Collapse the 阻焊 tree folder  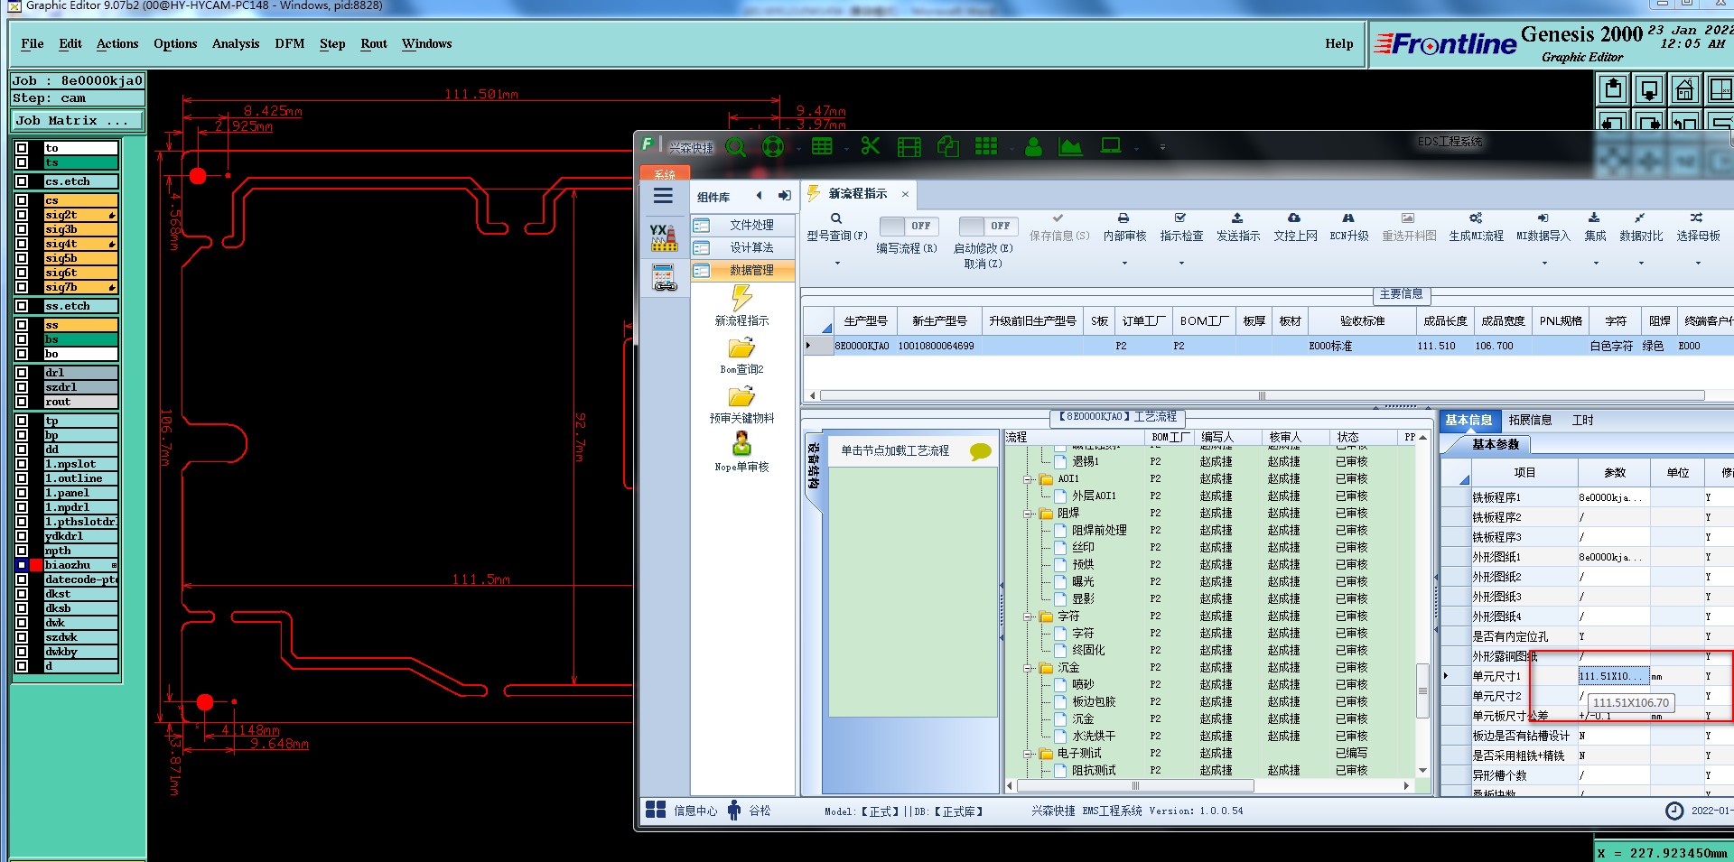1028,514
